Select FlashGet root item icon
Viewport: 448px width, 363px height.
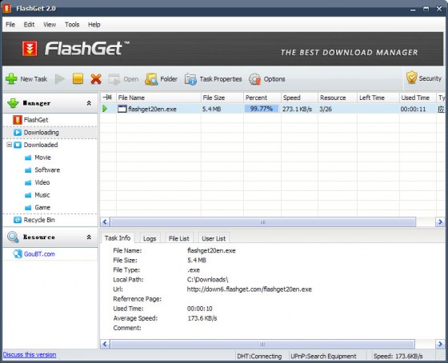17,120
